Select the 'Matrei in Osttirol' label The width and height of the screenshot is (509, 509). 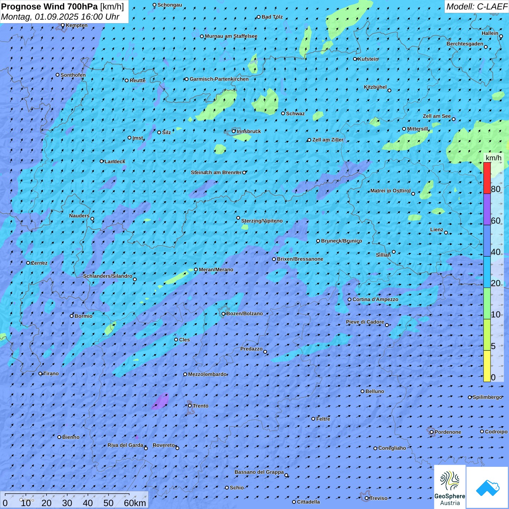(390, 191)
